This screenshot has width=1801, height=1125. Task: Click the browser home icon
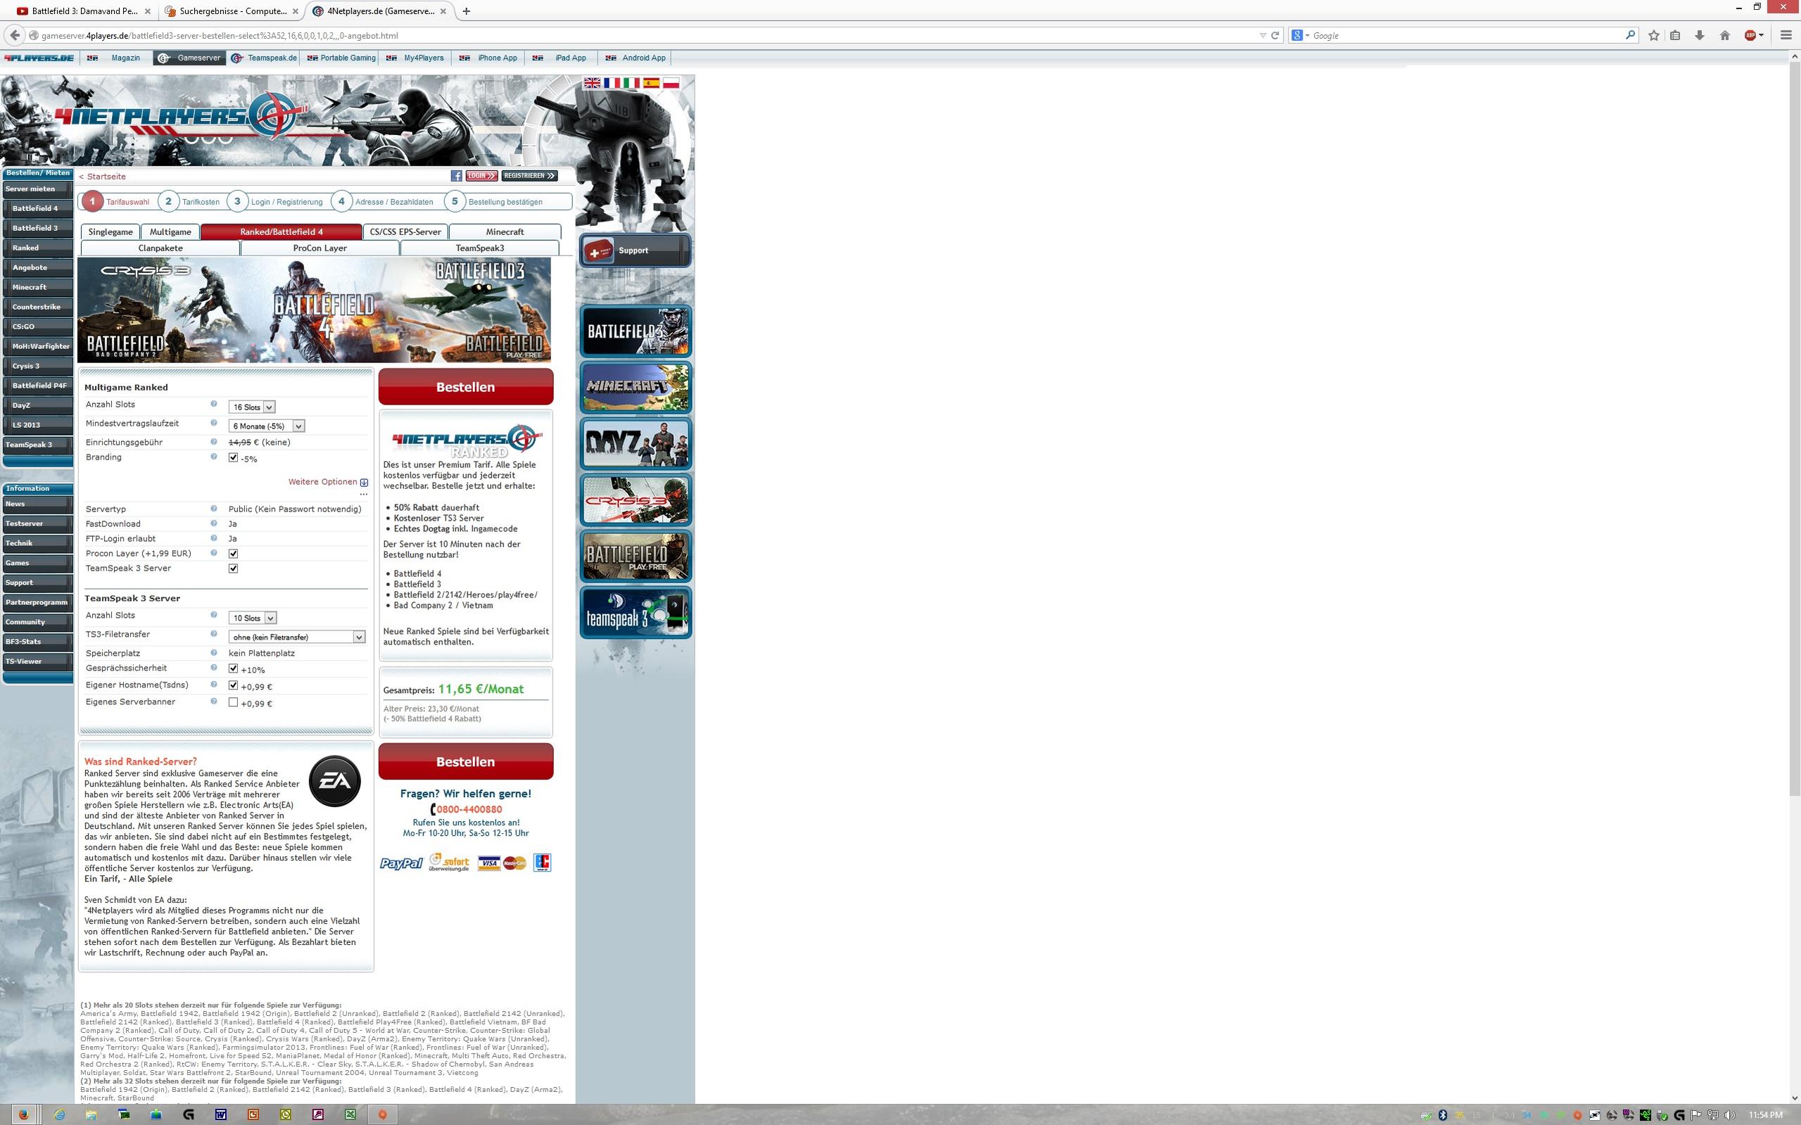(x=1724, y=35)
